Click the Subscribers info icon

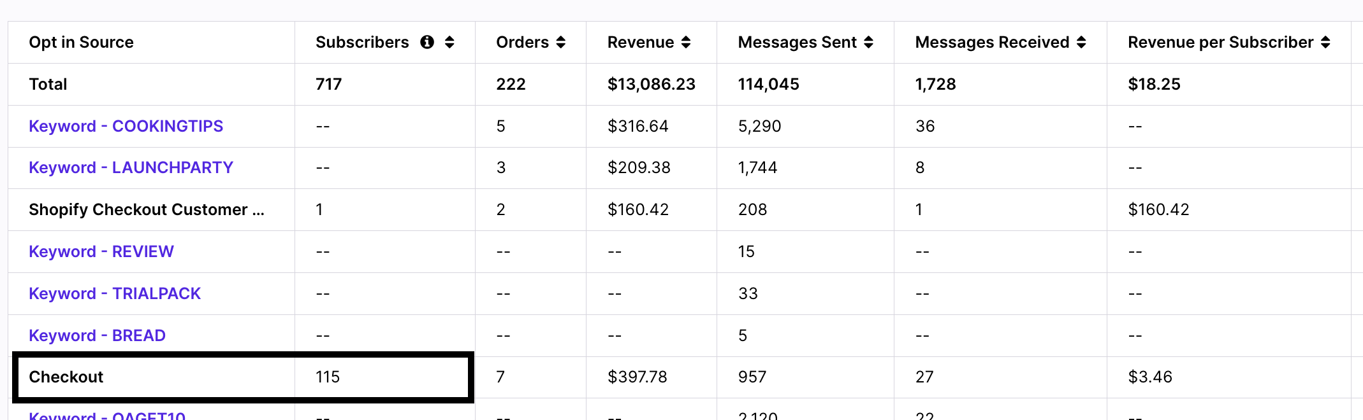click(x=427, y=42)
